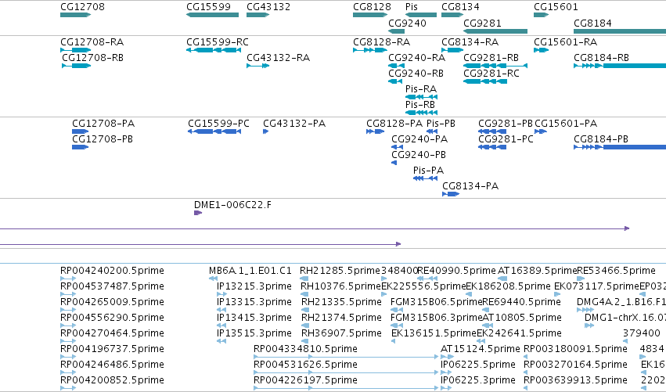Click the Pis gene label
This screenshot has width=666, height=392.
coord(412,7)
